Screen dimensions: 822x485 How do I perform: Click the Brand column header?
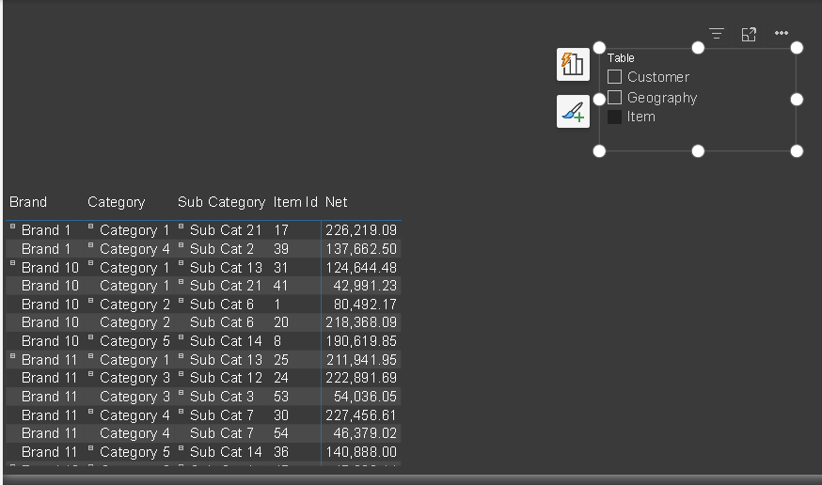pos(28,202)
